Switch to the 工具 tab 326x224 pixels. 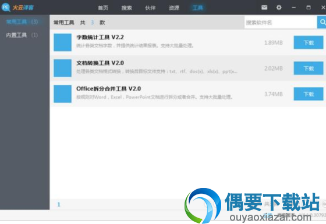(x=198, y=8)
